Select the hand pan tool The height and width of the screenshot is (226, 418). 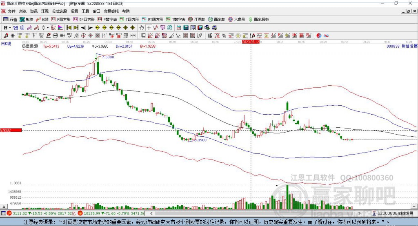pyautogui.click(x=142, y=28)
